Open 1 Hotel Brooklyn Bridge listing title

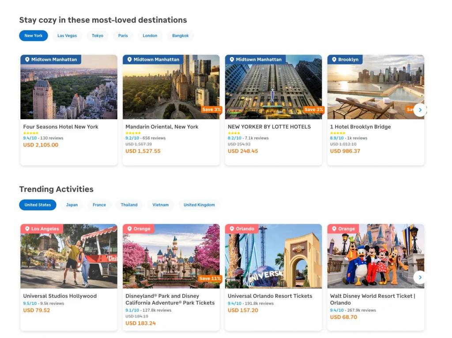click(360, 127)
